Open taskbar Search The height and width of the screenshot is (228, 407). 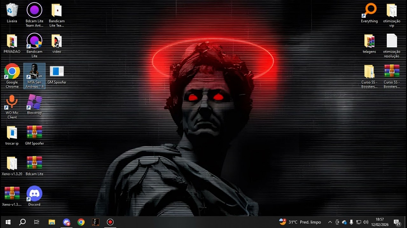[x=22, y=222]
